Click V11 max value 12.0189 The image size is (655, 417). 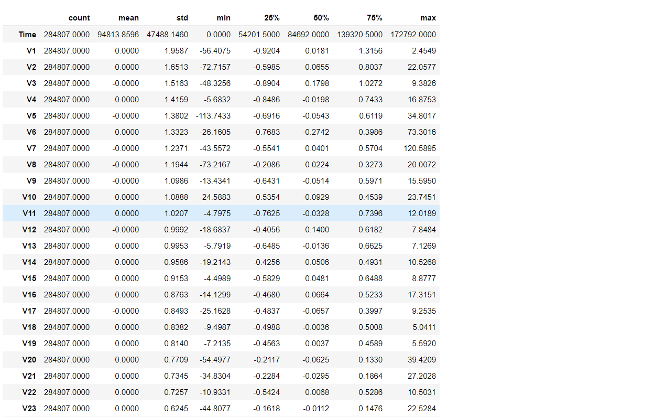pos(422,213)
